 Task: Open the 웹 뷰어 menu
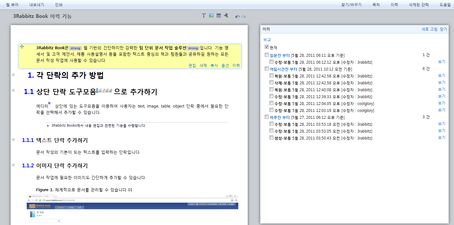click(12, 5)
